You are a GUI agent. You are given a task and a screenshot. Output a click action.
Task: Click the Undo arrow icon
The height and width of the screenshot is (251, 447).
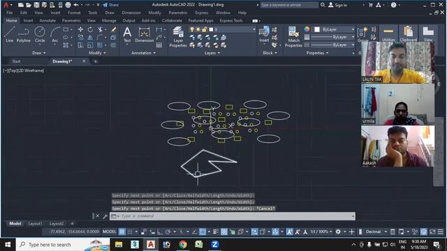[76, 5]
